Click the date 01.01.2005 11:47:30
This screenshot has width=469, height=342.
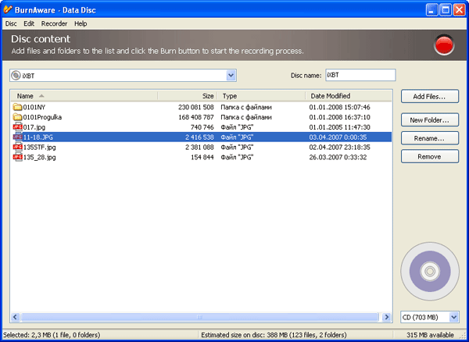point(339,127)
